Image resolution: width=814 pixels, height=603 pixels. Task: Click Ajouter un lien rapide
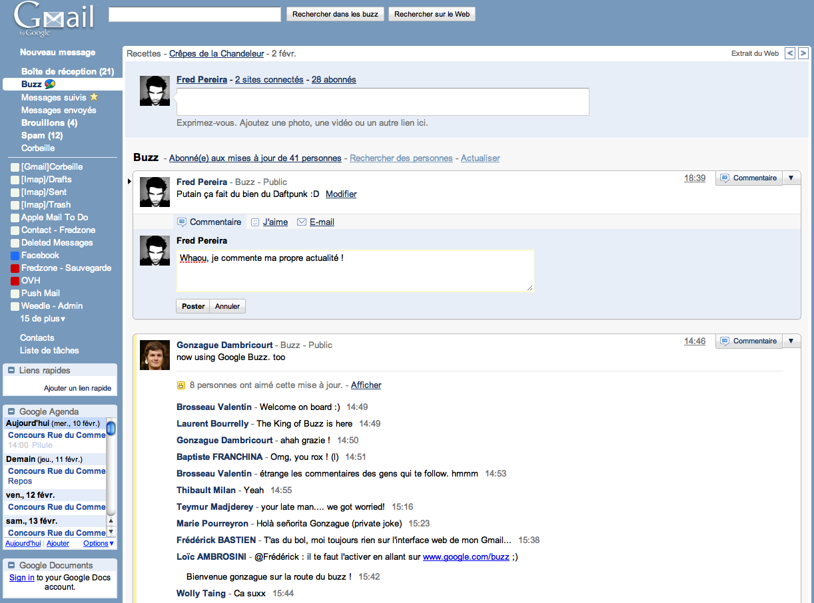coord(77,388)
